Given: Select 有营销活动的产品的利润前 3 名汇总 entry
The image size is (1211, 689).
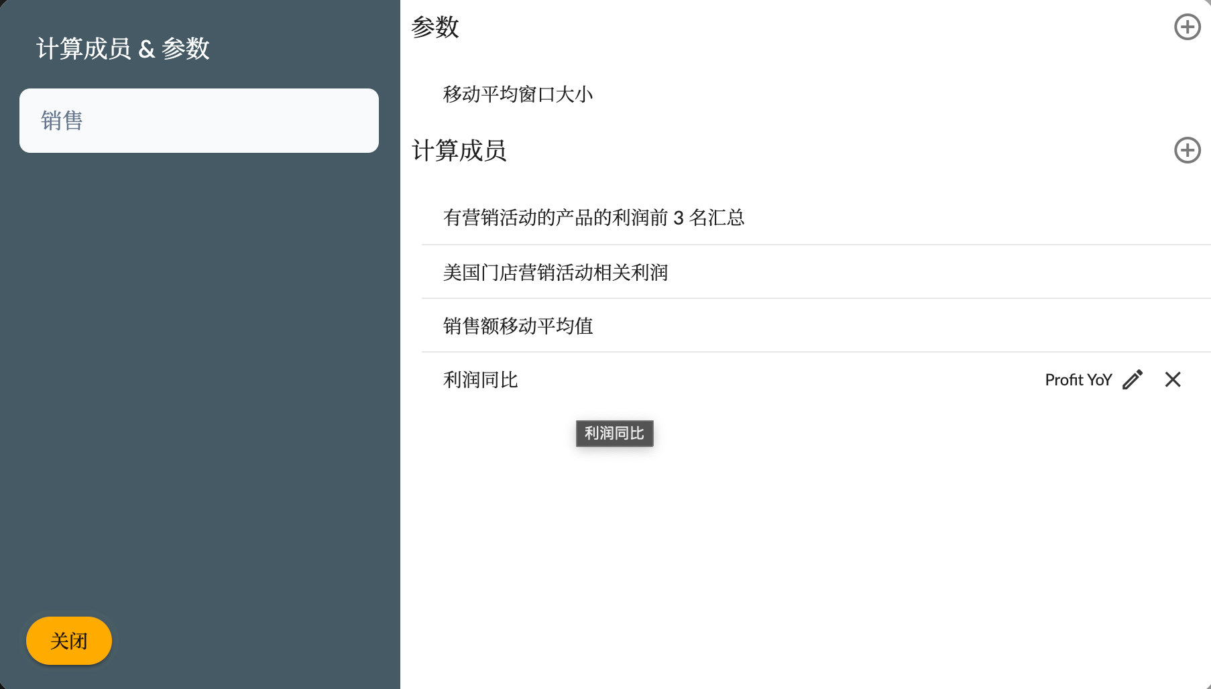Looking at the screenshot, I should (593, 217).
